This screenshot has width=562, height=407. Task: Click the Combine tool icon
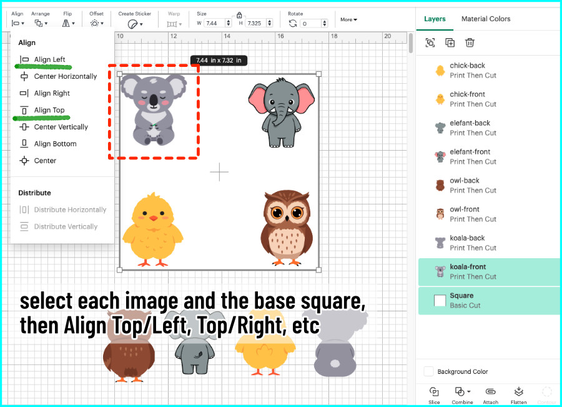[x=460, y=391]
